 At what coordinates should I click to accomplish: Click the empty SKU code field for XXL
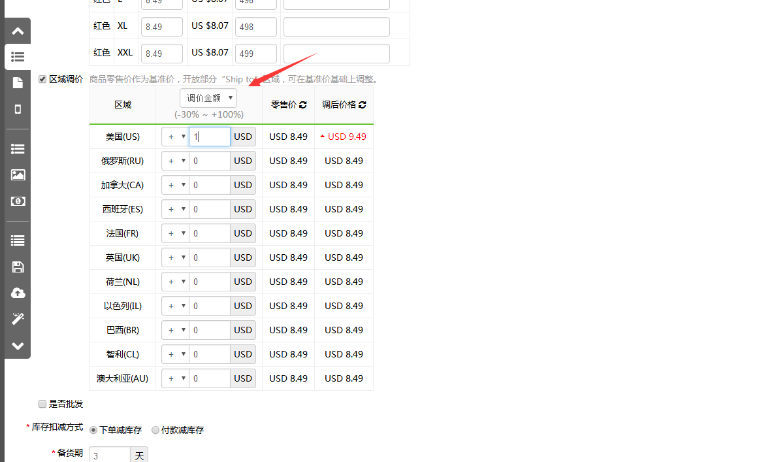pyautogui.click(x=336, y=54)
